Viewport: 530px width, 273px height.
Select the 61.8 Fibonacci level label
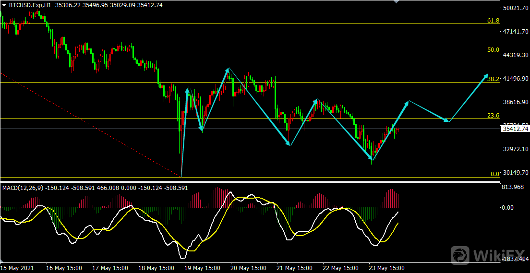493,21
